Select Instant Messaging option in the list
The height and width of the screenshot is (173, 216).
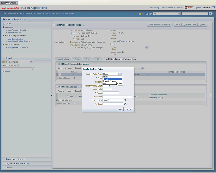point(112,81)
